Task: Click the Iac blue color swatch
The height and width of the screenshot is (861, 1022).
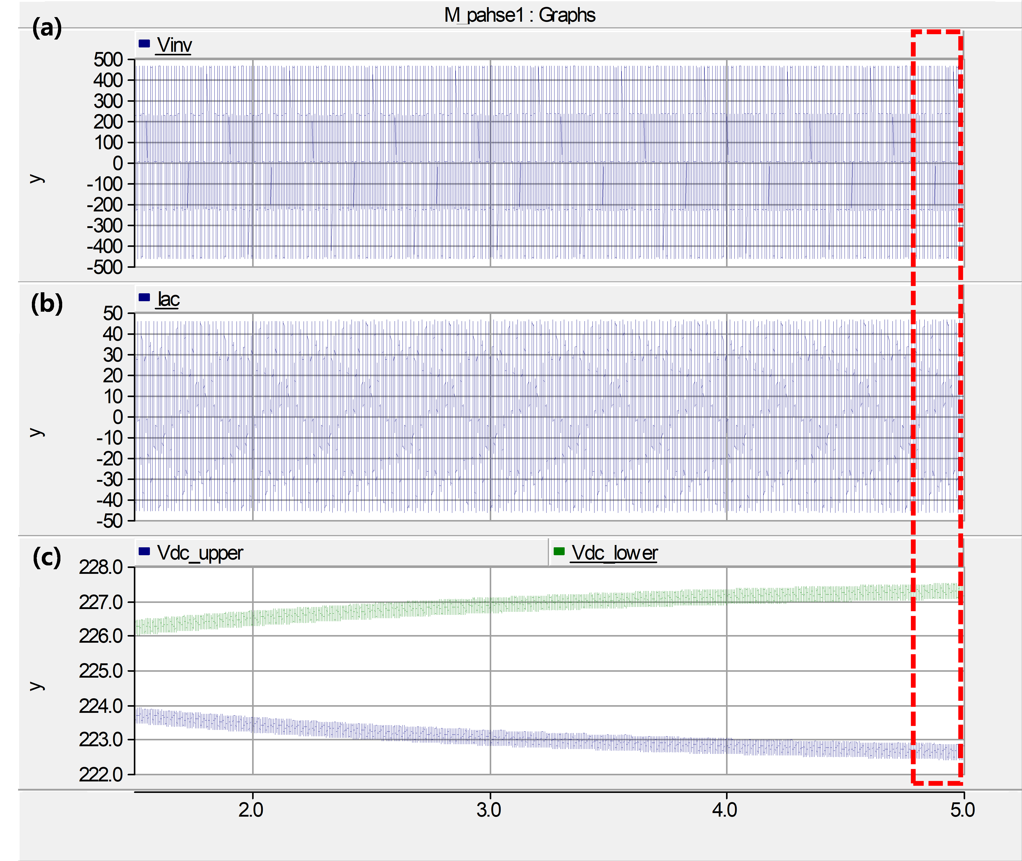Action: 144,297
